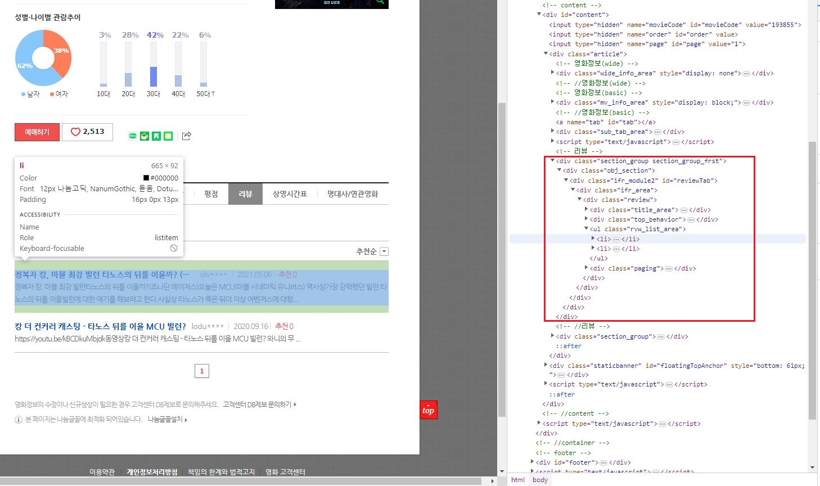Click the red arrow after 나눔글꼴설치
This screenshot has width=820, height=486.
tap(186, 420)
